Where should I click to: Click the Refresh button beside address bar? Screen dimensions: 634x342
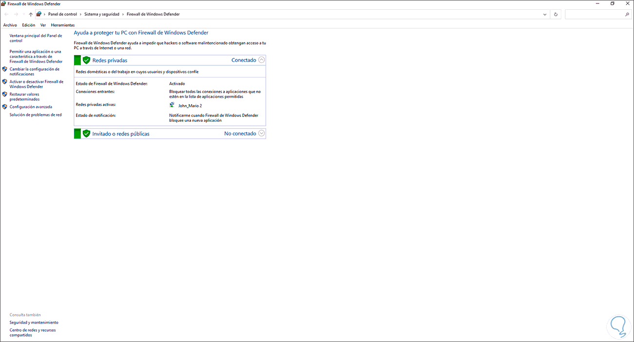coord(555,15)
